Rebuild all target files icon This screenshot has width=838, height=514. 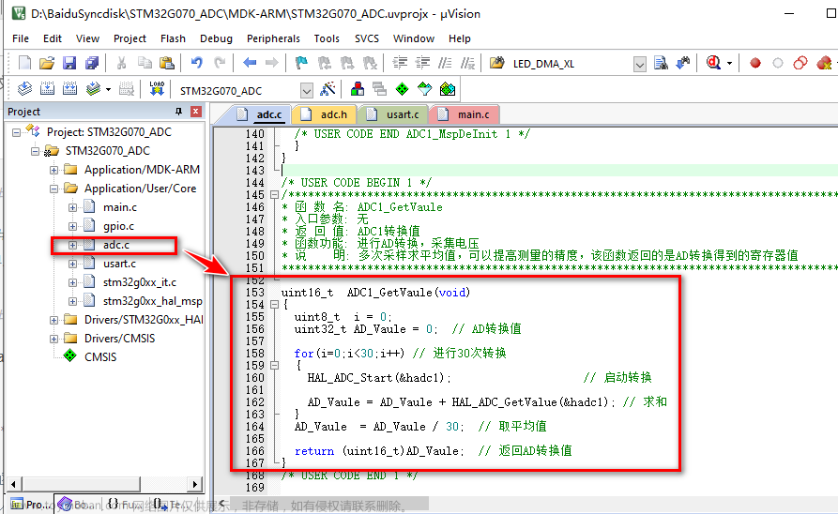[69, 89]
